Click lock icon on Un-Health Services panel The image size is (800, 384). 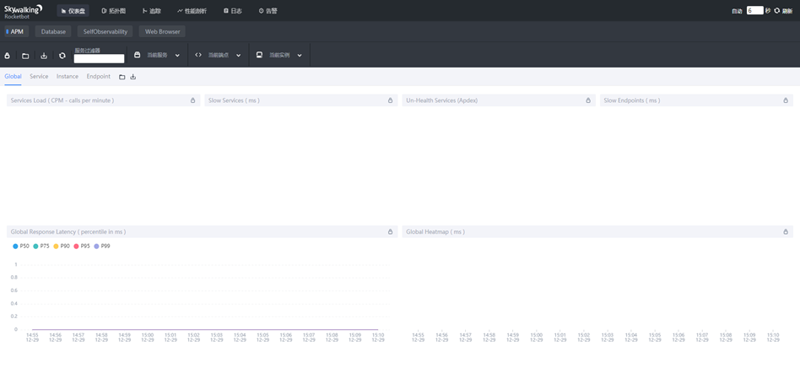[588, 100]
